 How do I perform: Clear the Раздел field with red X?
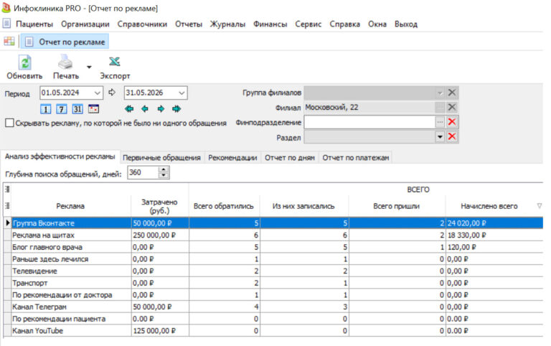click(x=452, y=136)
